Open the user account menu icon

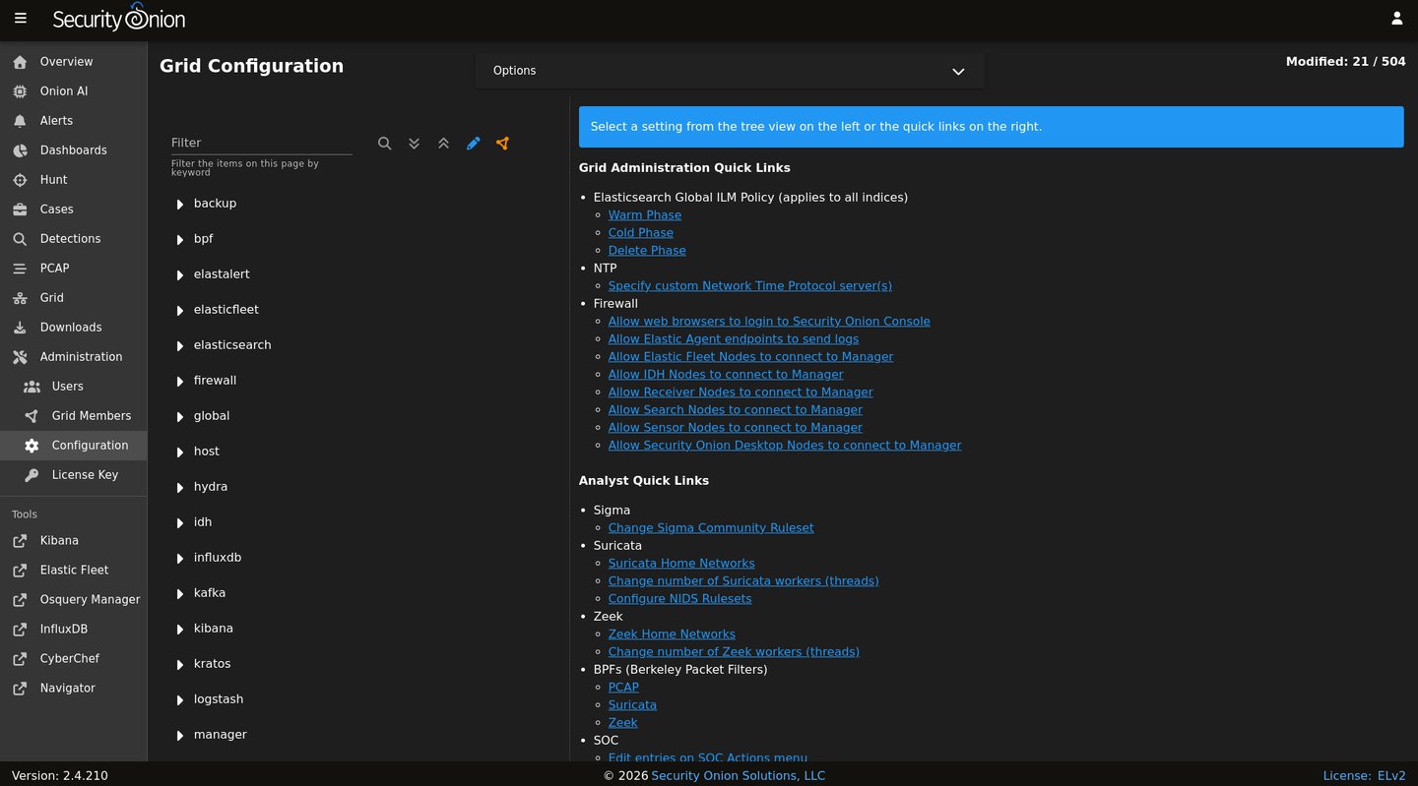point(1397,19)
